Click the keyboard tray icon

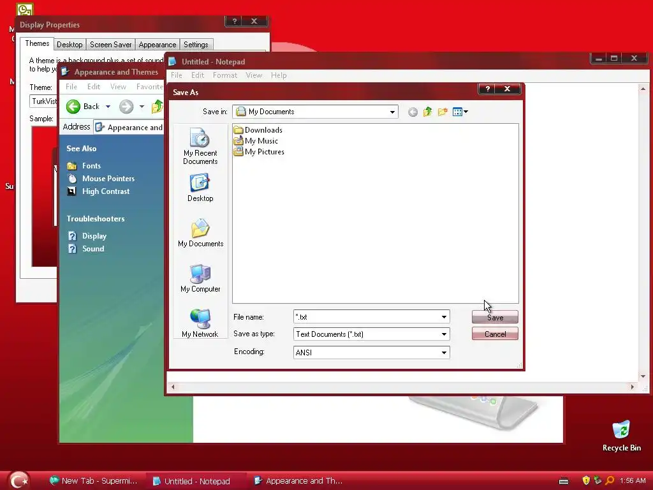(564, 481)
